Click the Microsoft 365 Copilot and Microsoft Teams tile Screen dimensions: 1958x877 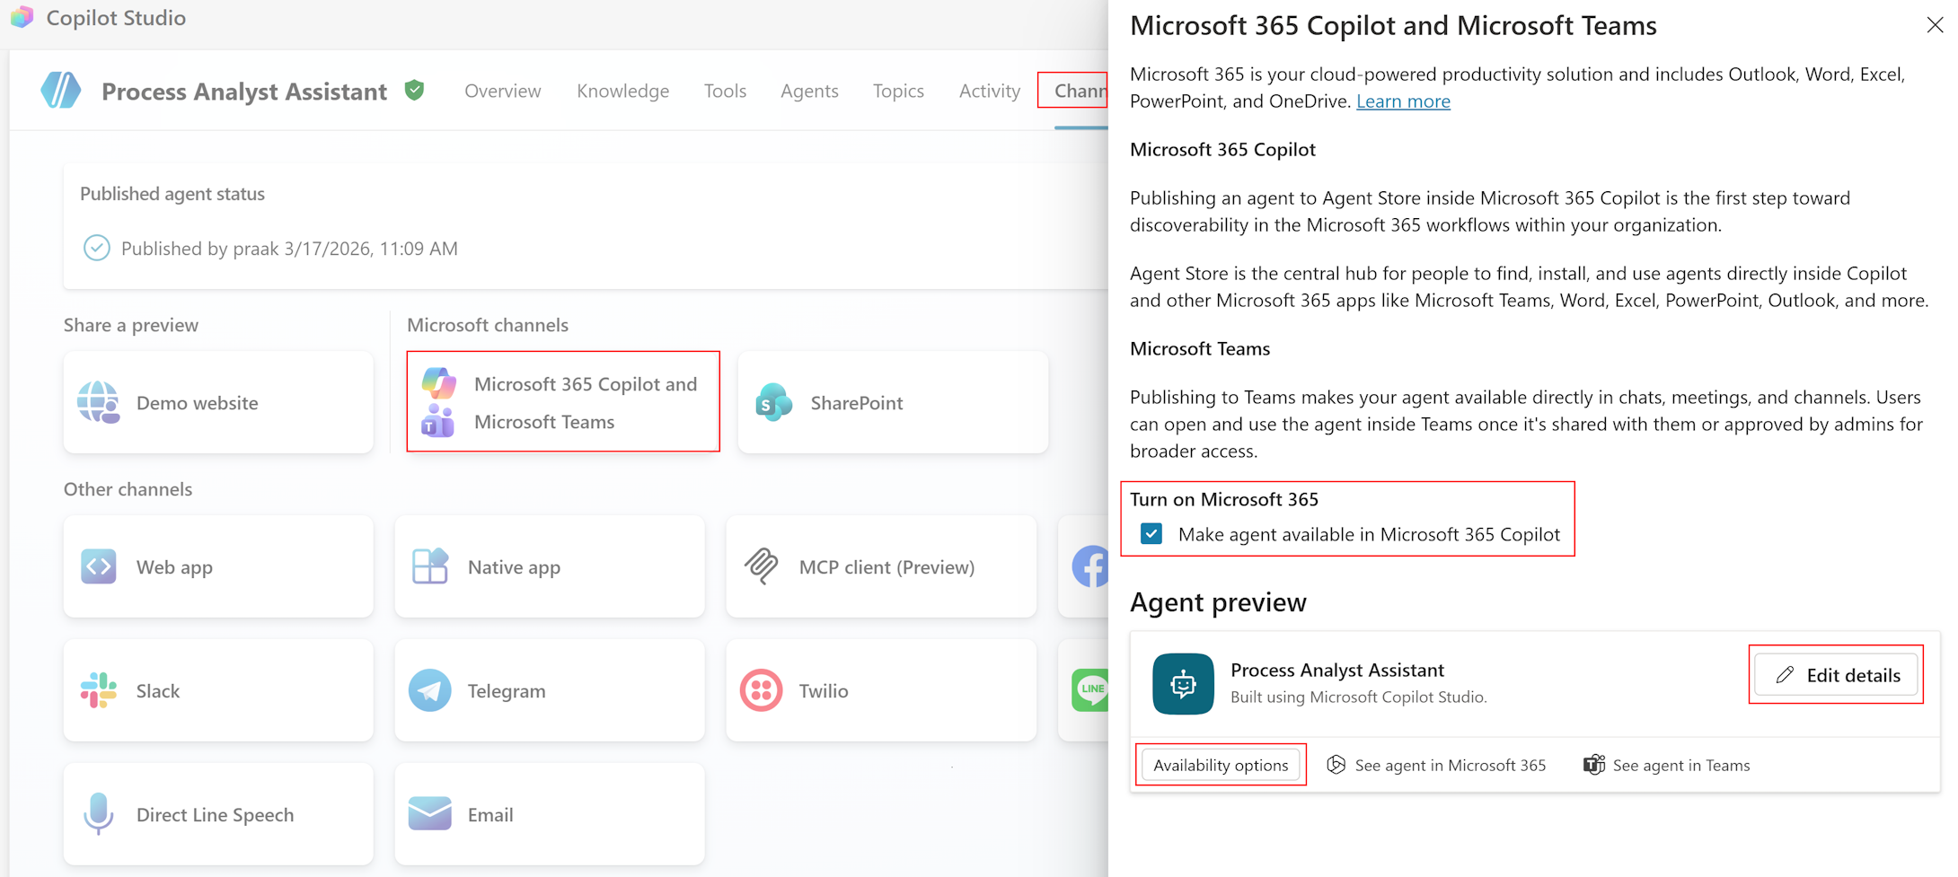[562, 402]
